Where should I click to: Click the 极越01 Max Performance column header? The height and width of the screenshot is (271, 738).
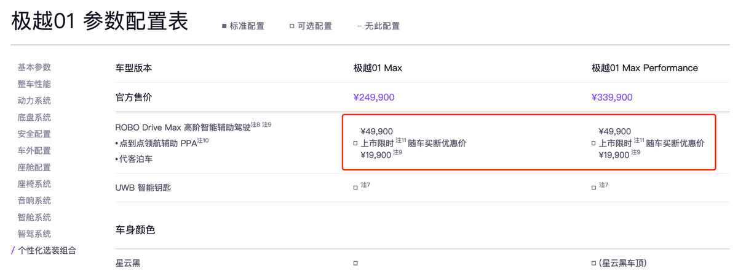[645, 68]
